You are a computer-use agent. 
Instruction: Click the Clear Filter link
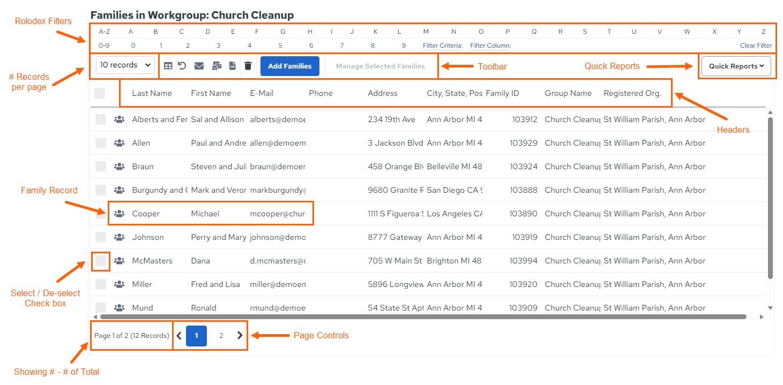[x=756, y=46]
